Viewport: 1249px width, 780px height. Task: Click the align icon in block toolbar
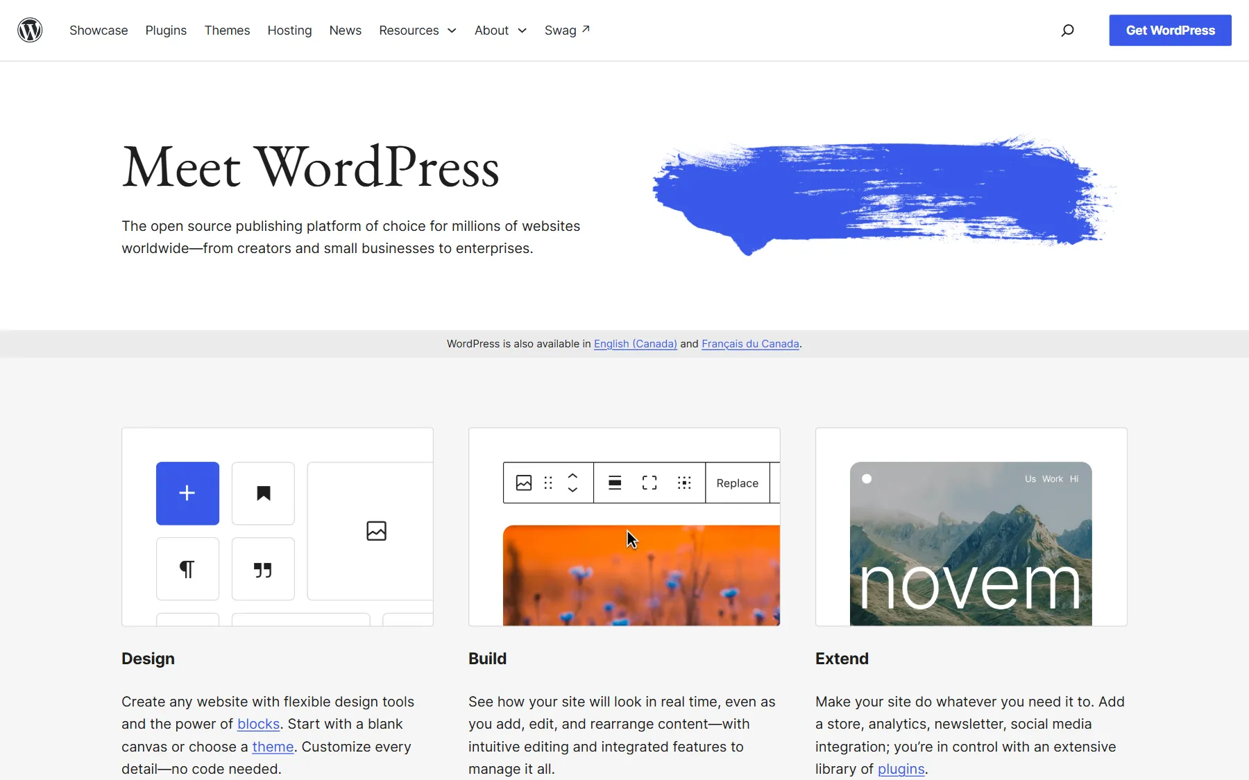[615, 483]
